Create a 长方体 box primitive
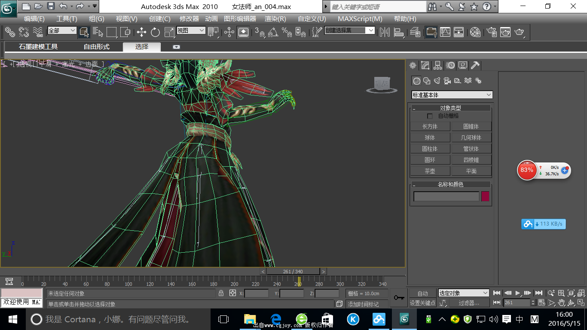Screen dimensions: 587x330 click(430, 126)
